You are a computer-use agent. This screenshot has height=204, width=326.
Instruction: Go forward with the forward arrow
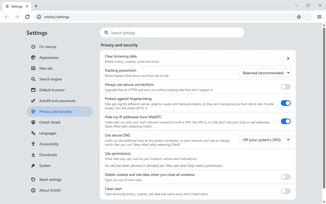(17, 17)
